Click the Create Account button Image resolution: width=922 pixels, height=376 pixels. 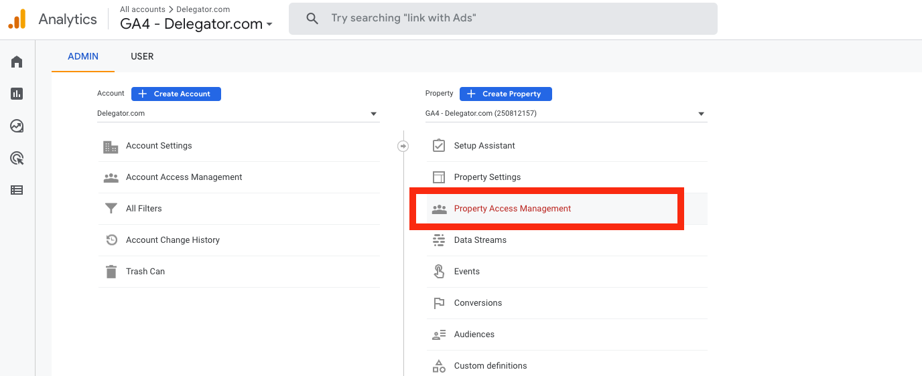(x=176, y=94)
